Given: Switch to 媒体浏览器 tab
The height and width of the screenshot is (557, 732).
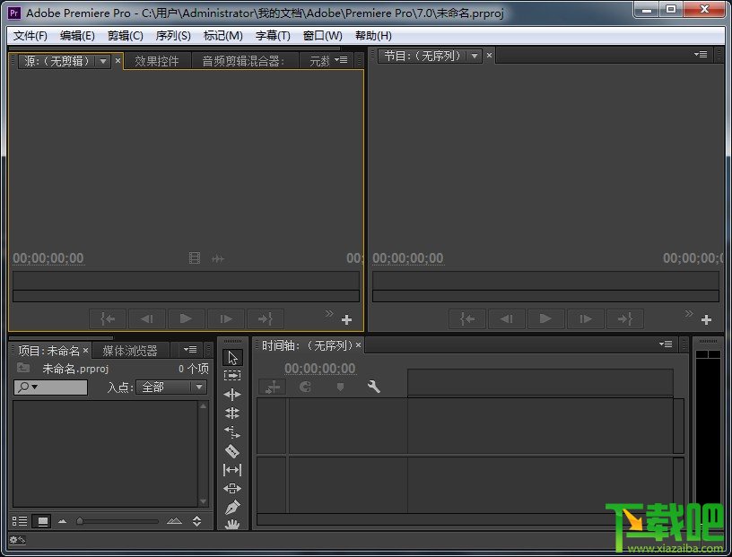Looking at the screenshot, I should coord(130,350).
